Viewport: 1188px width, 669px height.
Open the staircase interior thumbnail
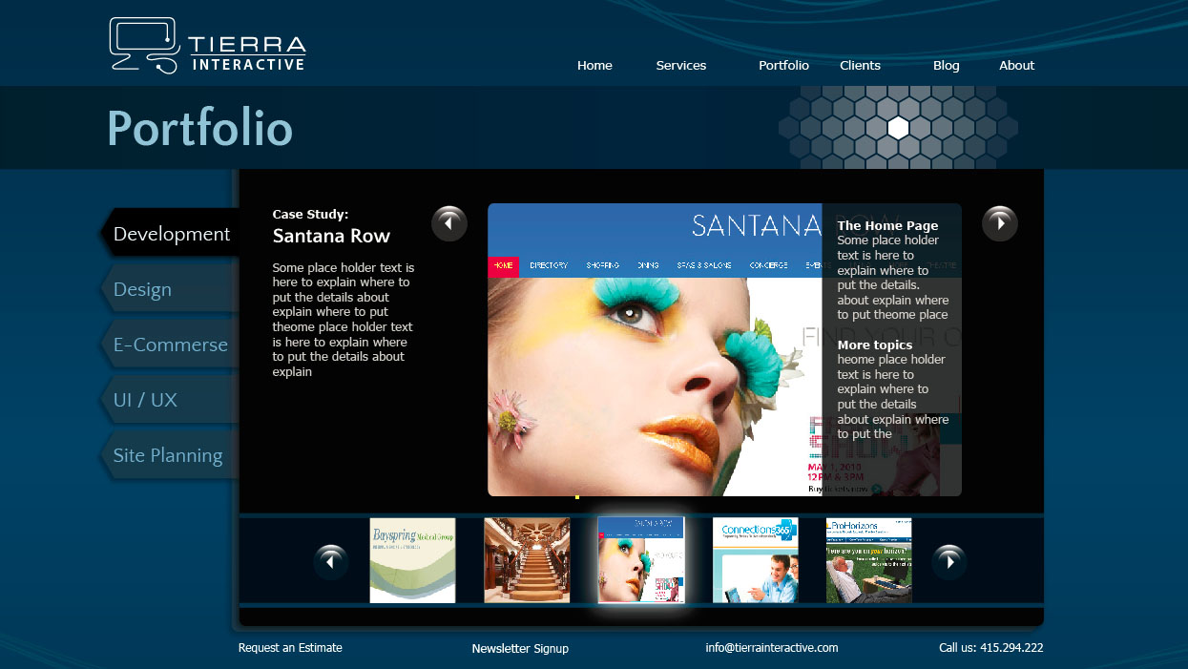527,560
